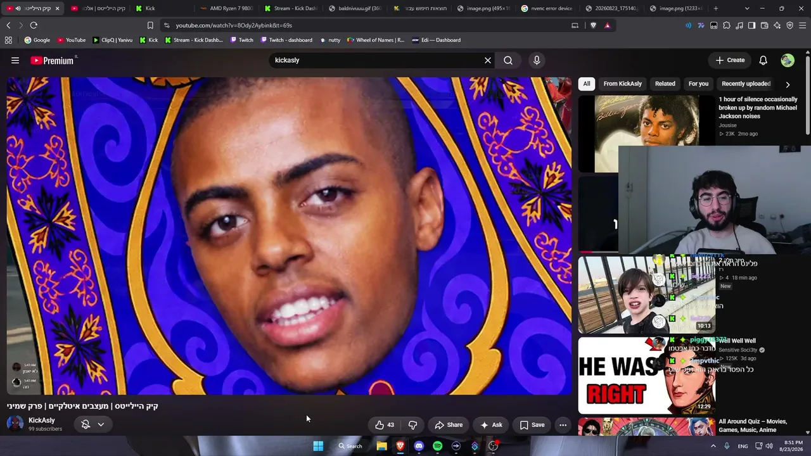Click the video player to pause
Screen dimensions: 811x456
click(289, 236)
